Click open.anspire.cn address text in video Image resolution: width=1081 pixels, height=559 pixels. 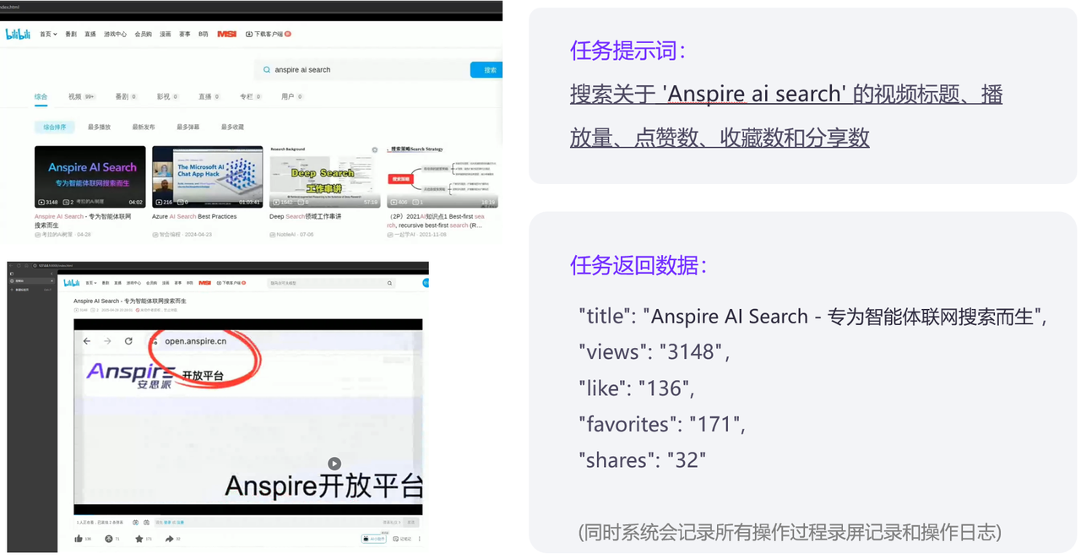coord(196,341)
